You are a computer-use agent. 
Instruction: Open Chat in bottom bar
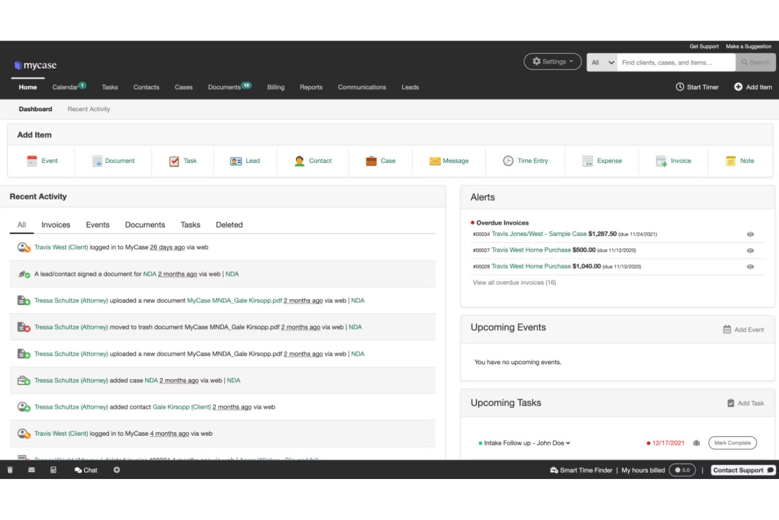86,470
